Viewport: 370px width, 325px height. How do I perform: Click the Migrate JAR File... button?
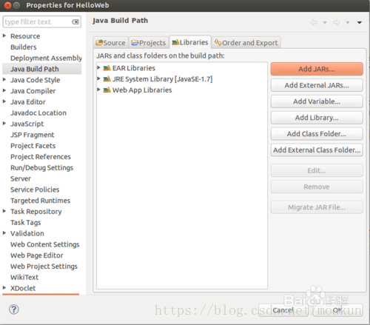[317, 207]
